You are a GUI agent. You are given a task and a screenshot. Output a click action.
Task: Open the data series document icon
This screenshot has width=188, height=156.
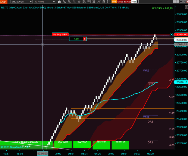click(x=84, y=2)
